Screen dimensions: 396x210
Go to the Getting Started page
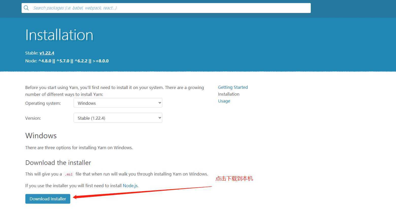(x=233, y=87)
